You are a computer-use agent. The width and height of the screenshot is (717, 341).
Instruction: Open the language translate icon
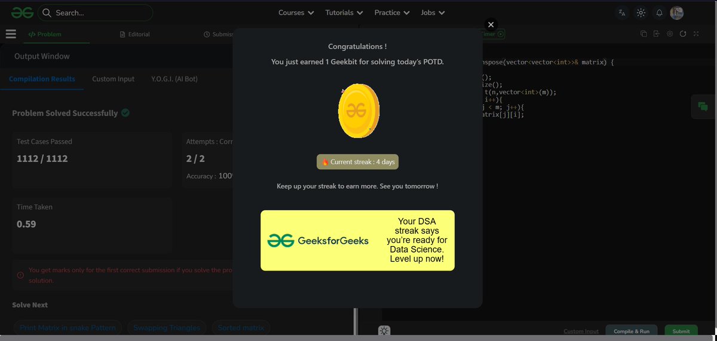622,13
